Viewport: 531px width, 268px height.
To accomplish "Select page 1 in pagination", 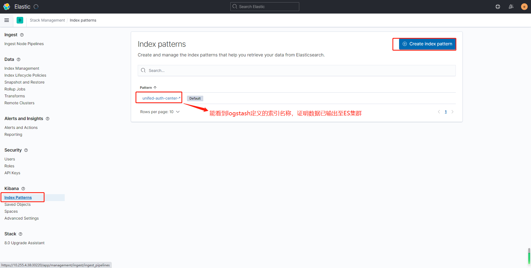I will pyautogui.click(x=446, y=112).
